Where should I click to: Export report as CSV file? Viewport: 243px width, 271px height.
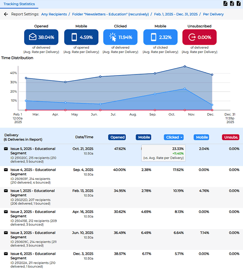coord(239,4)
